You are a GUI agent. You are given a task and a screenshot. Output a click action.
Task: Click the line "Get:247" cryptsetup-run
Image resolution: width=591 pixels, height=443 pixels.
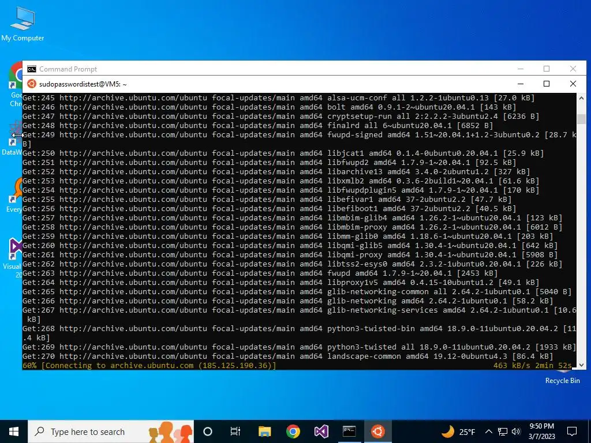281,117
